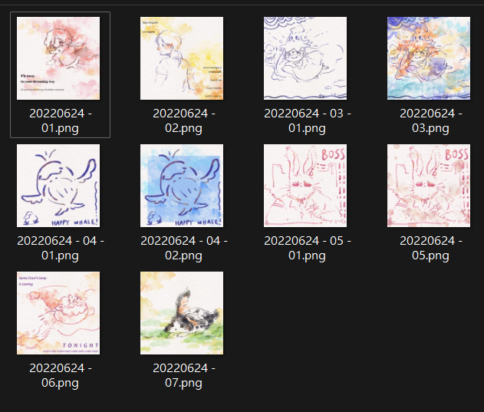Viewport: 484px width, 412px height.
Task: Click the label 20220624 - 05 - 01.png
Action: point(308,248)
